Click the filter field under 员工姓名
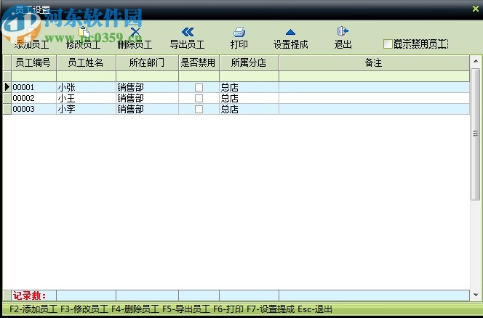Image resolution: width=483 pixels, height=318 pixels. 86,76
